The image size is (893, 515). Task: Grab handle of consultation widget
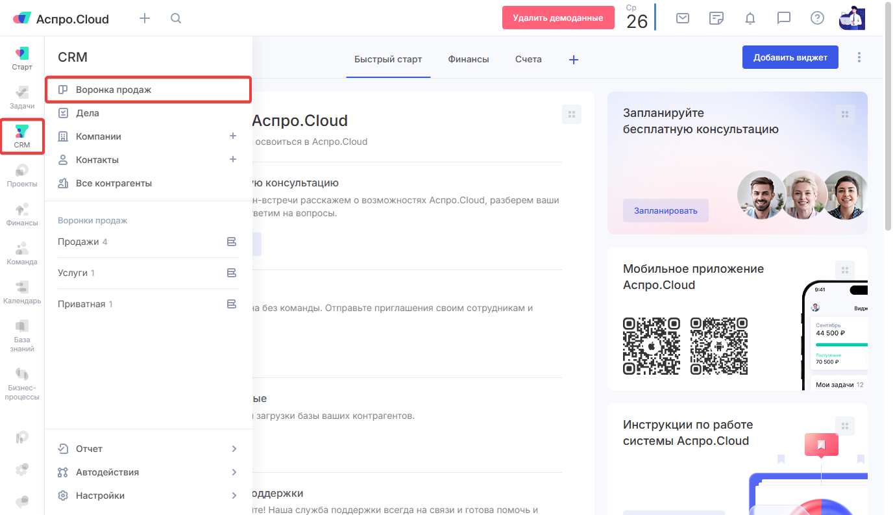pyautogui.click(x=845, y=114)
